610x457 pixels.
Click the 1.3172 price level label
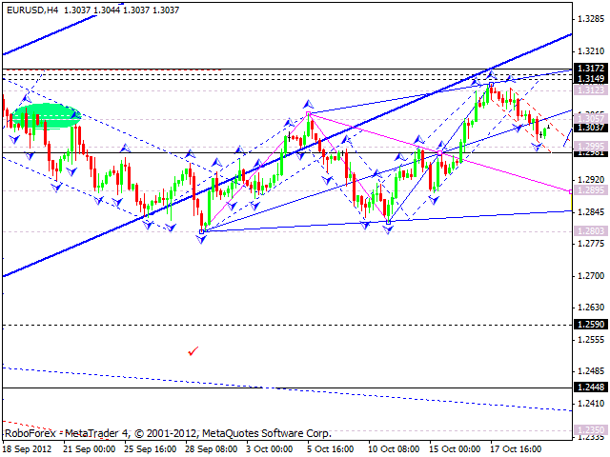[590, 69]
